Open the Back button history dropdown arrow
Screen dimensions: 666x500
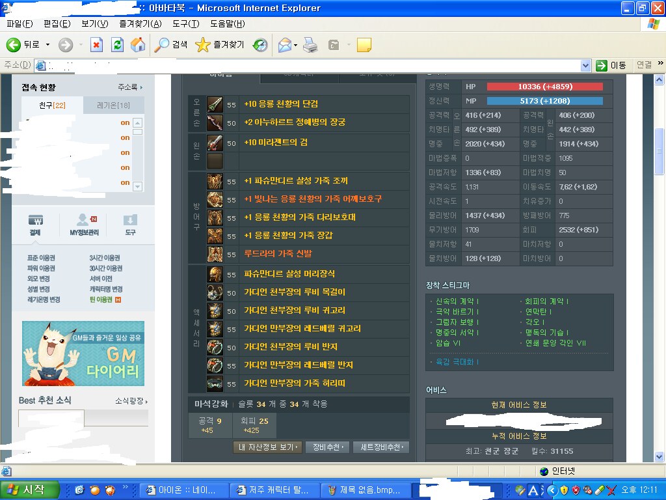tap(47, 45)
